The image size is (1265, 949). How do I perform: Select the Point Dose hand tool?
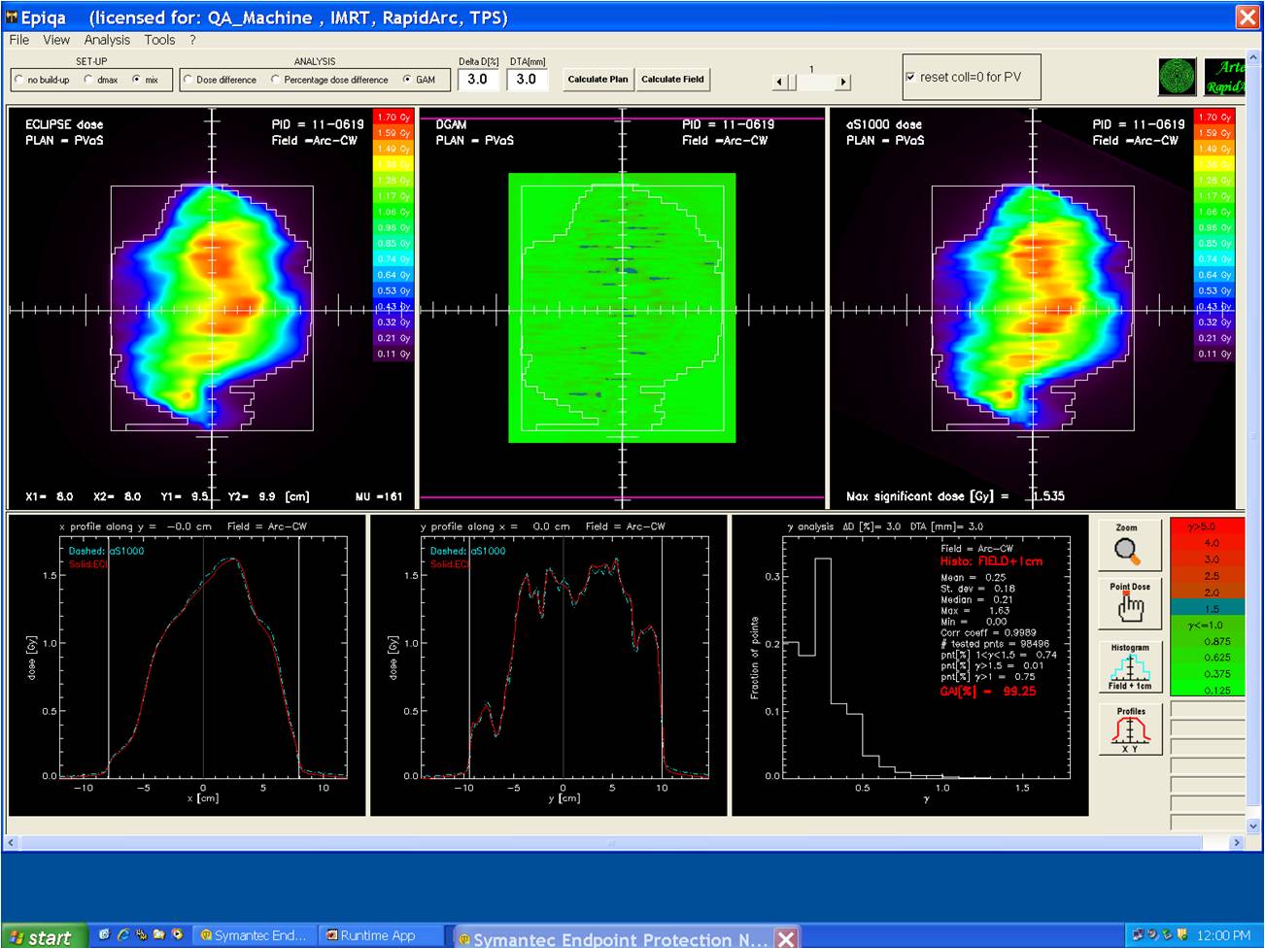[1129, 603]
